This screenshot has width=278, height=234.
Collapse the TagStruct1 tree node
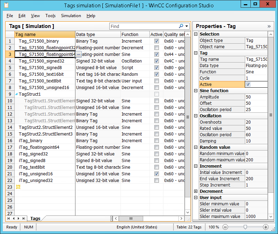pos(16,94)
